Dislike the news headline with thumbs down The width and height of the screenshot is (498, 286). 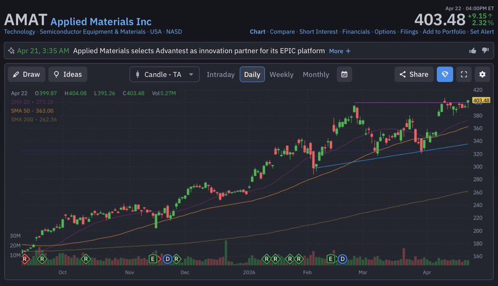click(485, 50)
